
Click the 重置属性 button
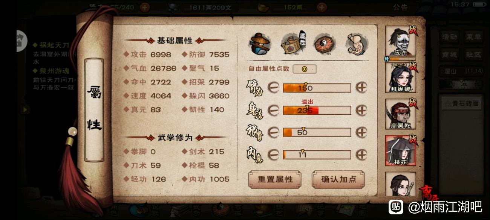(x=275, y=179)
